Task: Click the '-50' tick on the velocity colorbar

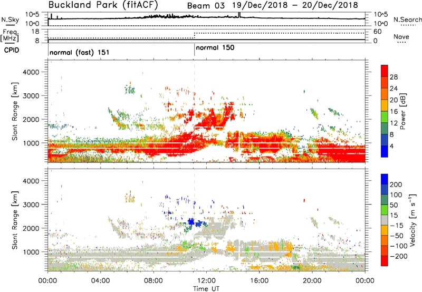Action: click(x=396, y=236)
